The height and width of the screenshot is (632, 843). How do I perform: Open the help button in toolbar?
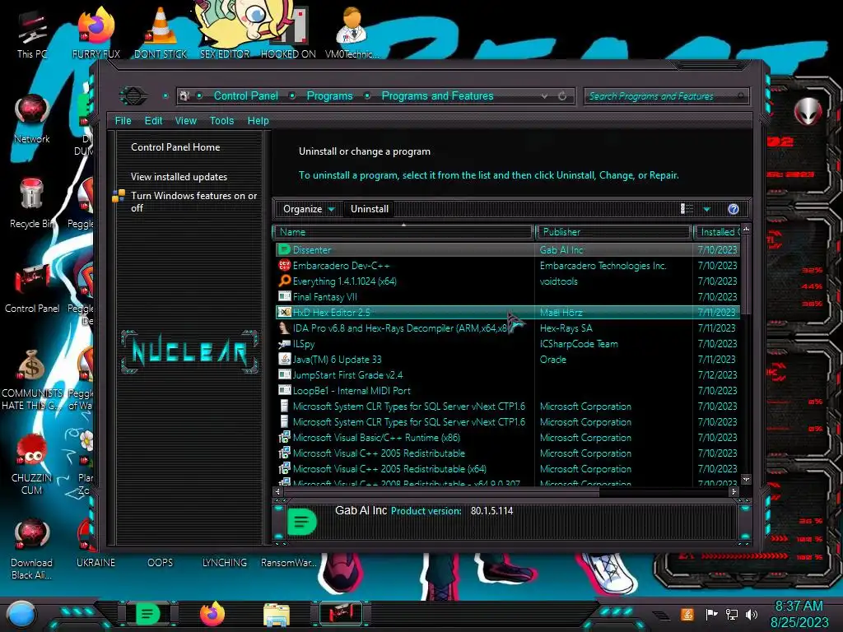pos(733,209)
